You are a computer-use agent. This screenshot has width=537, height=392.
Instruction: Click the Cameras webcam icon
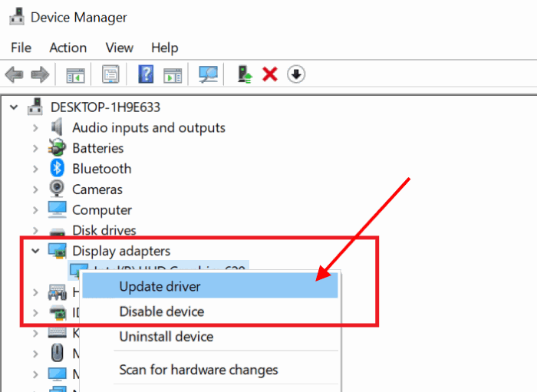[x=57, y=189]
